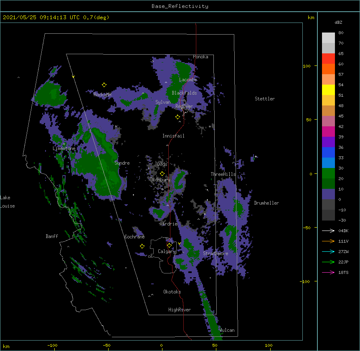Click the green 22JP arrow legend icon
Image resolution: width=360 pixels, height=351 pixels.
[x=328, y=262]
